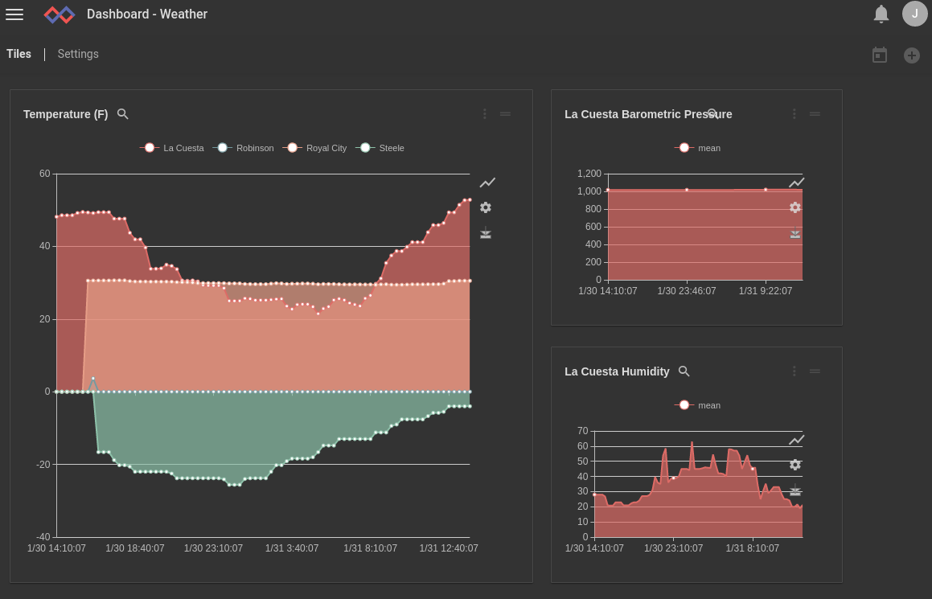Click the La Cuesta Barometric Pressure title

point(648,114)
